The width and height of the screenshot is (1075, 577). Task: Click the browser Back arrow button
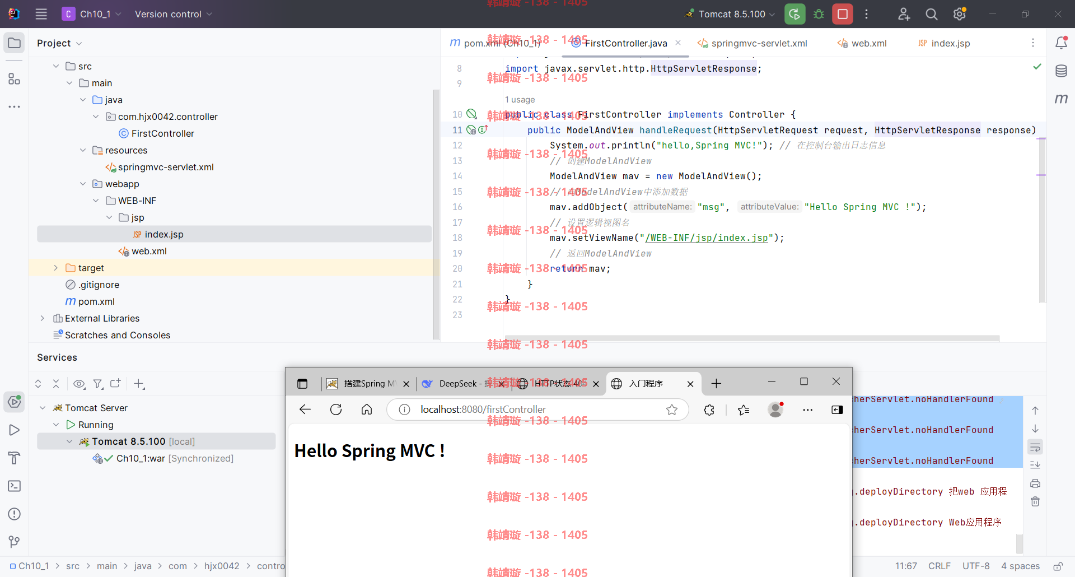[305, 410]
